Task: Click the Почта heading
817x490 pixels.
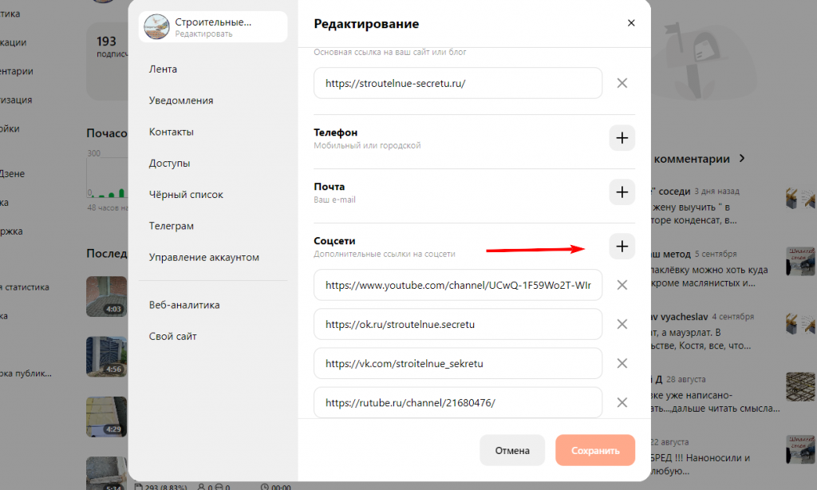Action: point(330,187)
